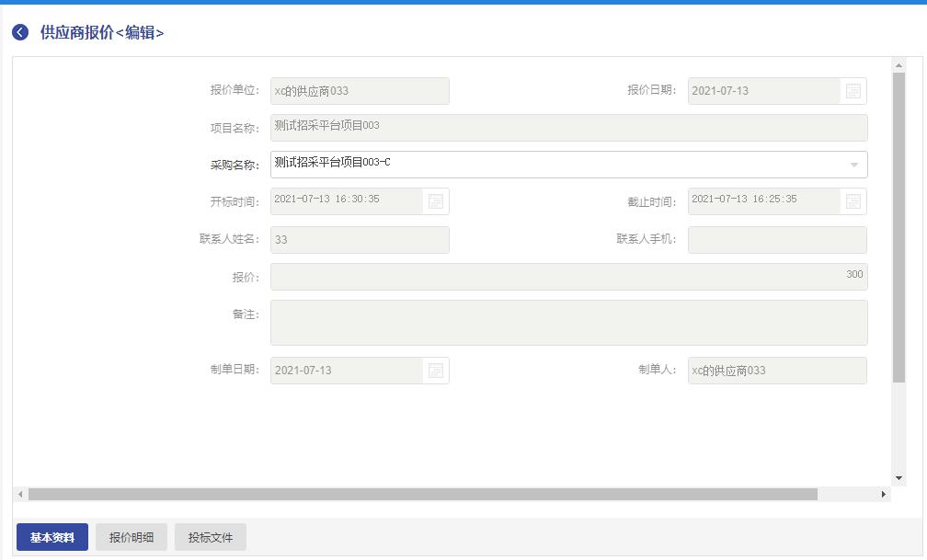This screenshot has width=927, height=560.
Task: Open calendar picker for 截止时间
Action: coord(853,201)
